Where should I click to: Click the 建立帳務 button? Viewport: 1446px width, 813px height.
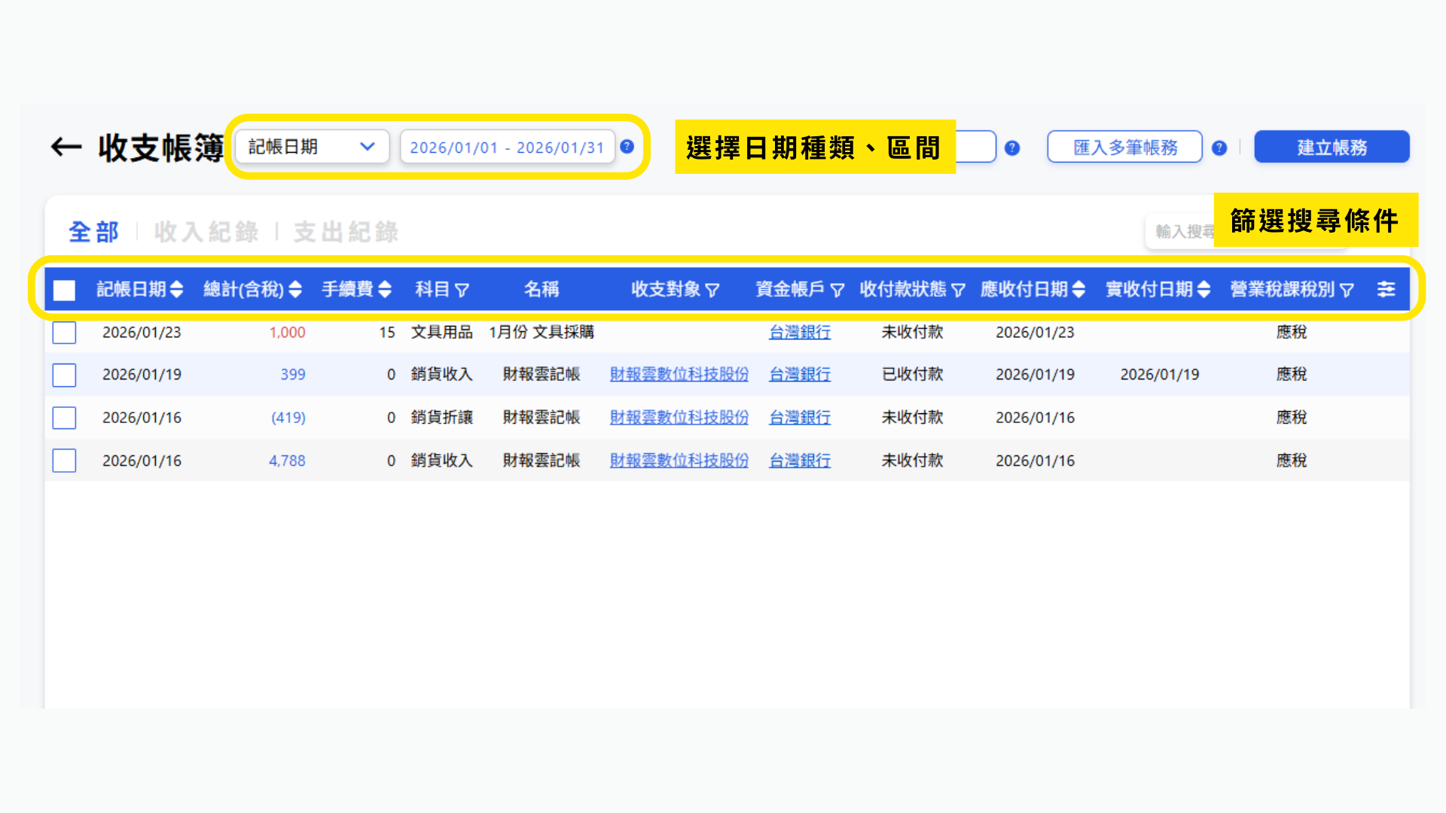pyautogui.click(x=1331, y=147)
